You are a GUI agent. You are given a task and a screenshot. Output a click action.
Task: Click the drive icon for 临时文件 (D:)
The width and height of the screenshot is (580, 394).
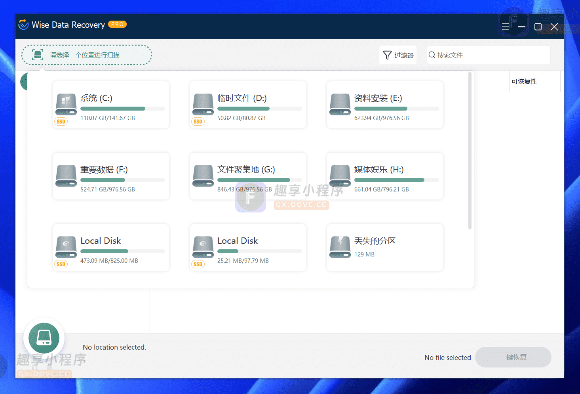[203, 104]
